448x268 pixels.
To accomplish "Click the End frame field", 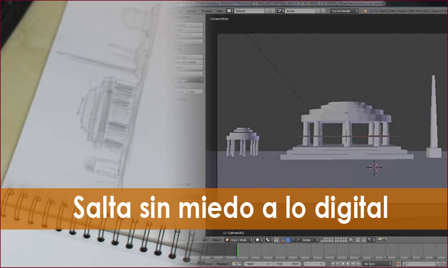I will pyautogui.click(x=286, y=264).
